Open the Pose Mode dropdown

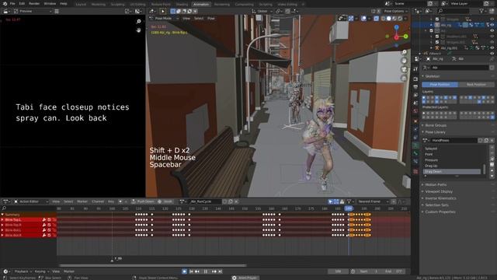pyautogui.click(x=163, y=19)
